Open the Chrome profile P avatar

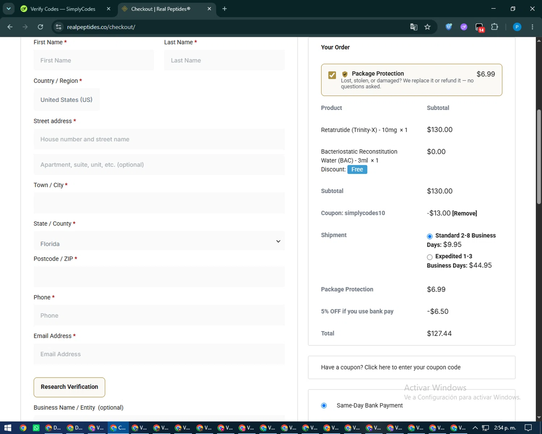tap(517, 27)
